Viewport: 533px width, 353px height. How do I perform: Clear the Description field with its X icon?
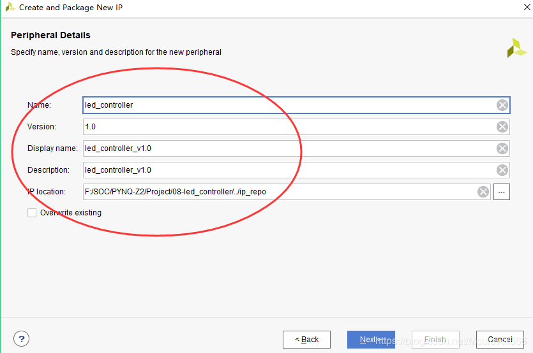502,170
